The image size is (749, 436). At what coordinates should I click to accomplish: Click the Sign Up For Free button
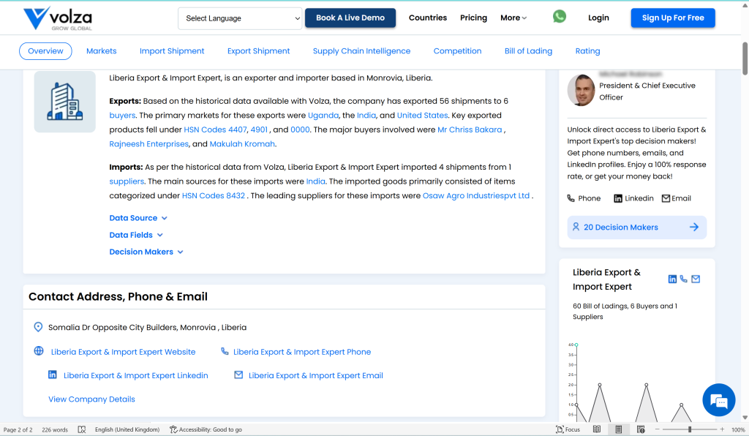pos(672,18)
